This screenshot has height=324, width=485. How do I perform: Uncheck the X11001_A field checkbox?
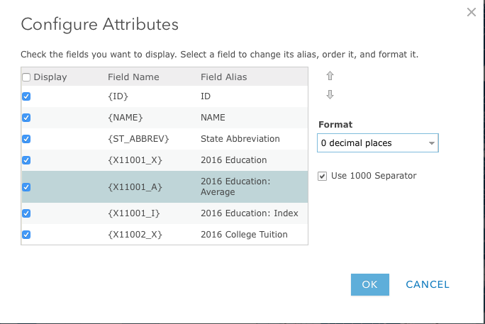(26, 187)
